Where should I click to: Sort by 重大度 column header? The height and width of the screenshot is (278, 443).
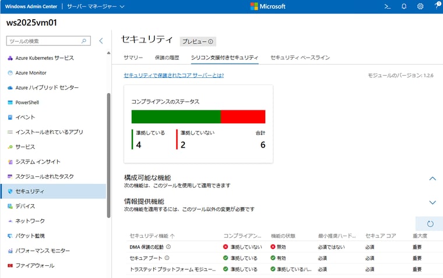coord(420,236)
